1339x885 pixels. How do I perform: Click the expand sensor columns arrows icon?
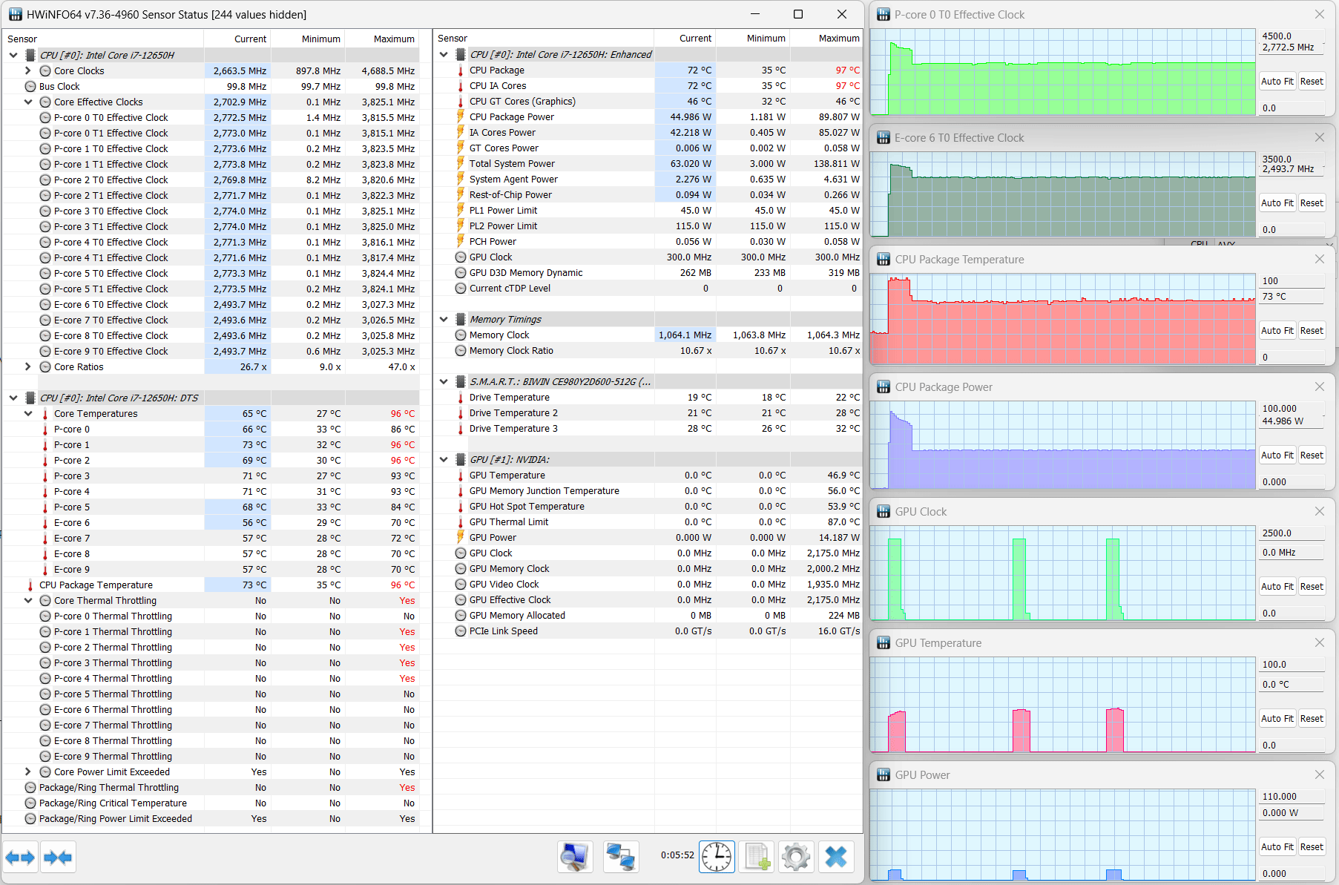click(20, 858)
